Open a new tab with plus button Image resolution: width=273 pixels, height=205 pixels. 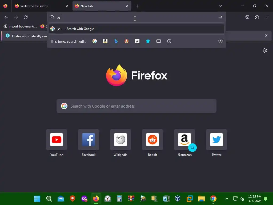[x=137, y=6]
